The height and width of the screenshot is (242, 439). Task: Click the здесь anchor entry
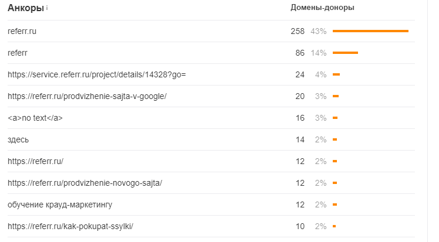click(x=18, y=139)
